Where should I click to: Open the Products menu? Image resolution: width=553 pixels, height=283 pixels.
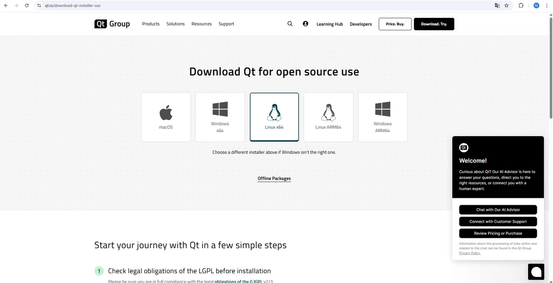tap(151, 24)
